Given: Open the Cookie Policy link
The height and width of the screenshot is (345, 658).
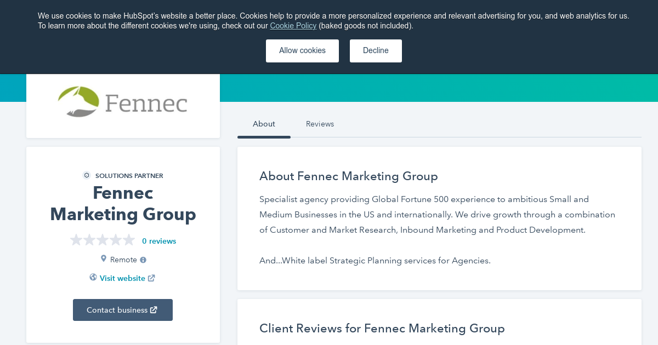Looking at the screenshot, I should coord(293,26).
